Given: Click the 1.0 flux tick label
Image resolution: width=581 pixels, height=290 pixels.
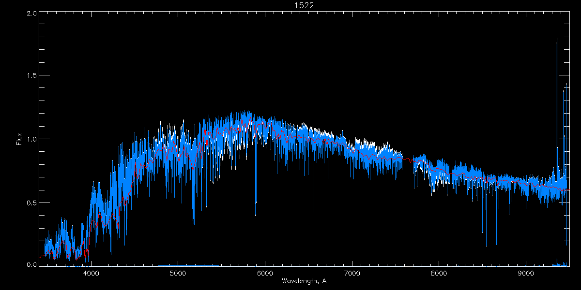Looking at the screenshot, I should point(31,139).
